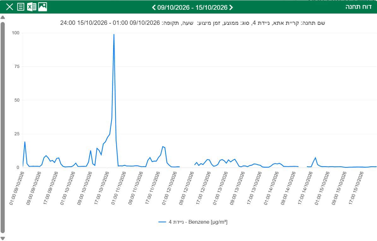The width and height of the screenshot is (377, 241).
Task: Click the 09/10/2026 - 15/10/2026 date range
Action: [x=192, y=8]
